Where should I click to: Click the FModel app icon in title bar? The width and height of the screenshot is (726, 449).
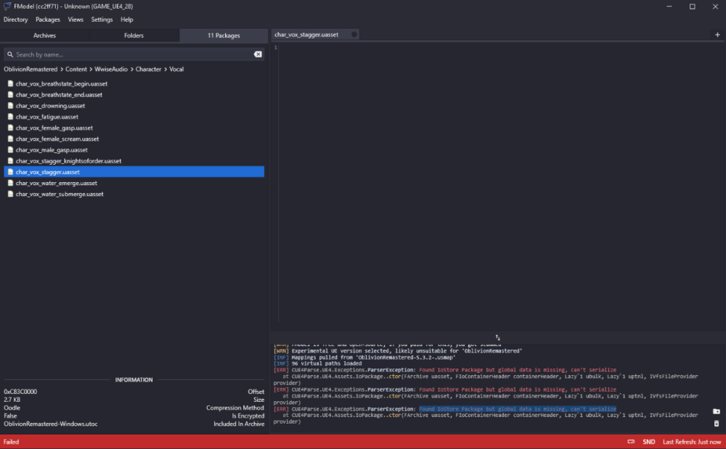coord(7,7)
